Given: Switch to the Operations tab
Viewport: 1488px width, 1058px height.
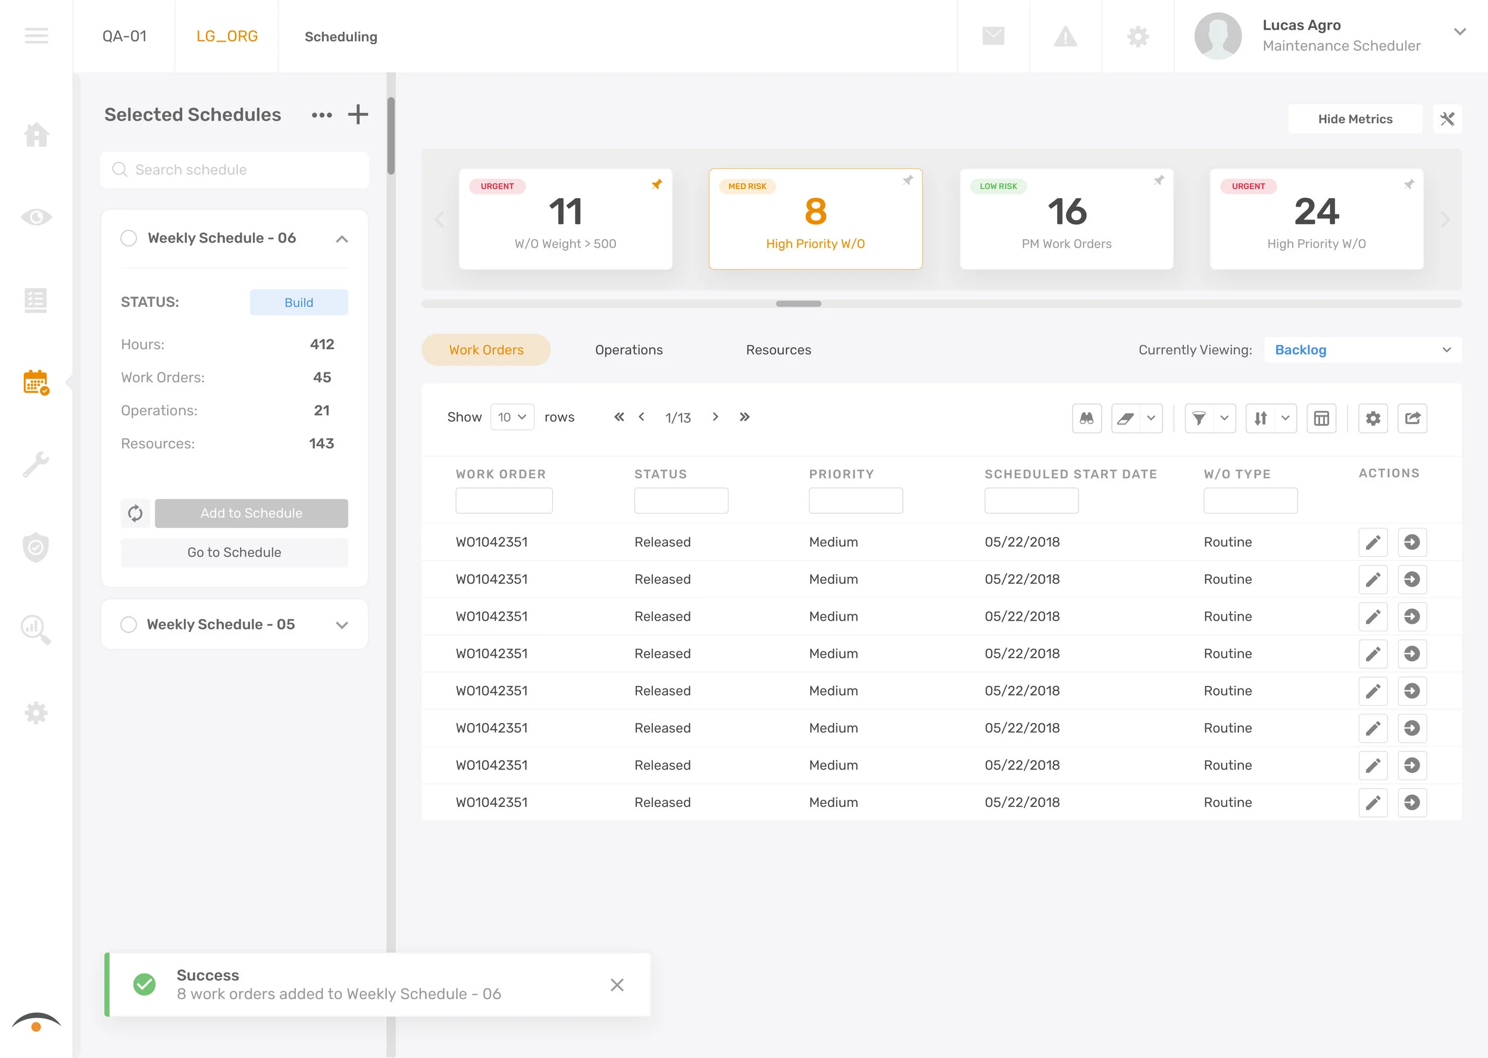Looking at the screenshot, I should [629, 350].
